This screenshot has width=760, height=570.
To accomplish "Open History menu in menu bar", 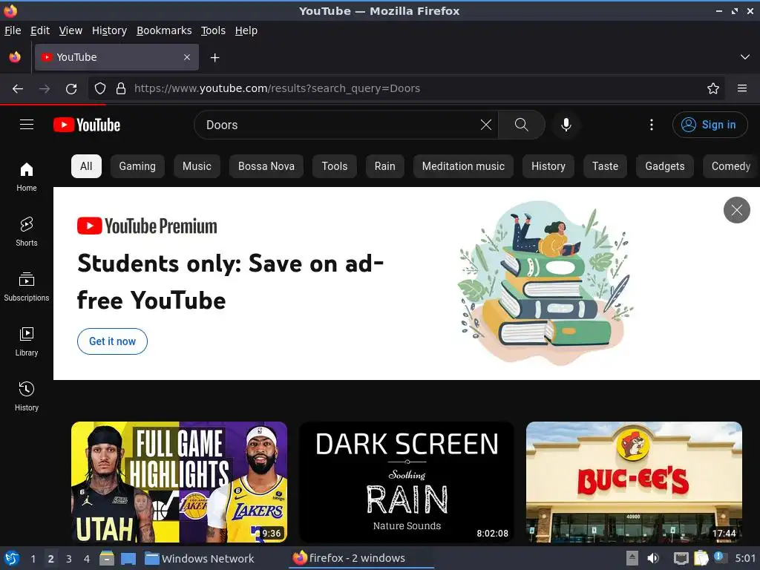I will (x=110, y=30).
